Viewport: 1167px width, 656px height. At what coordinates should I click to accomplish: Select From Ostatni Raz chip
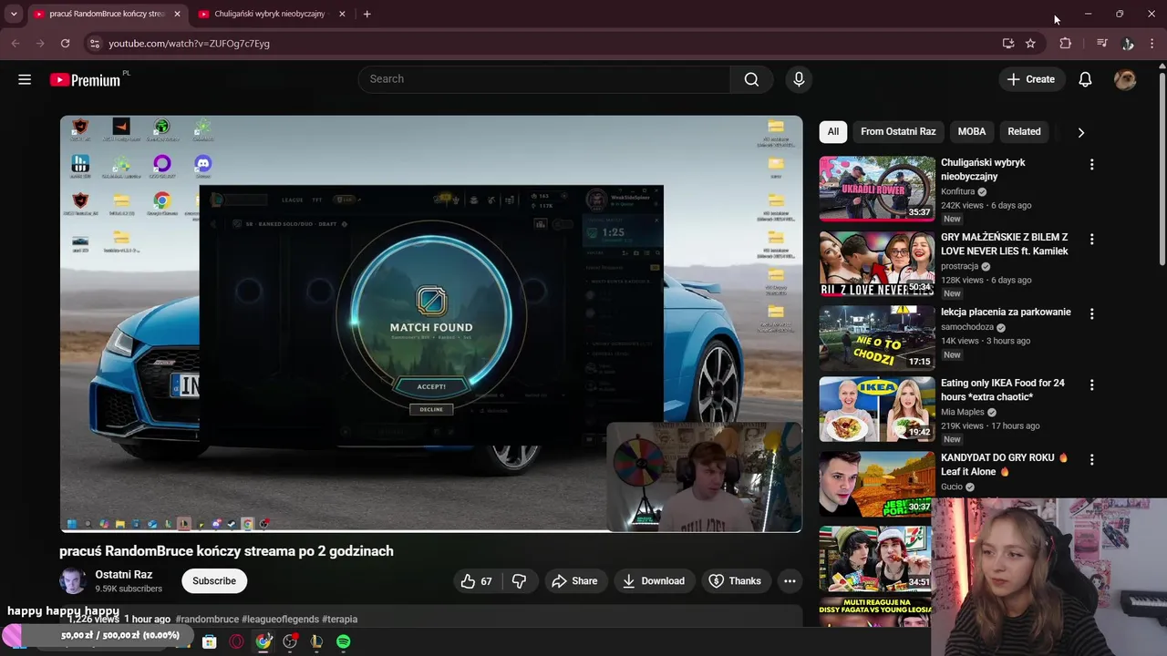point(898,132)
